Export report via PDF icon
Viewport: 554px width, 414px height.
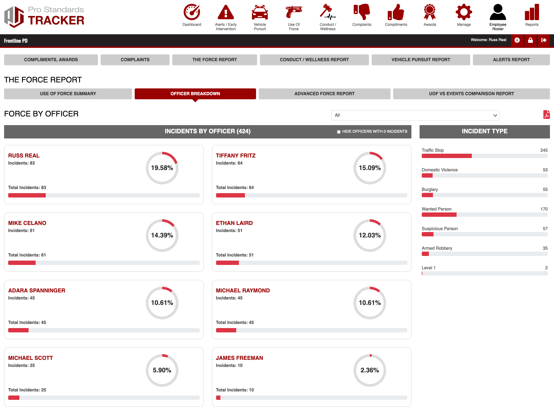[546, 115]
